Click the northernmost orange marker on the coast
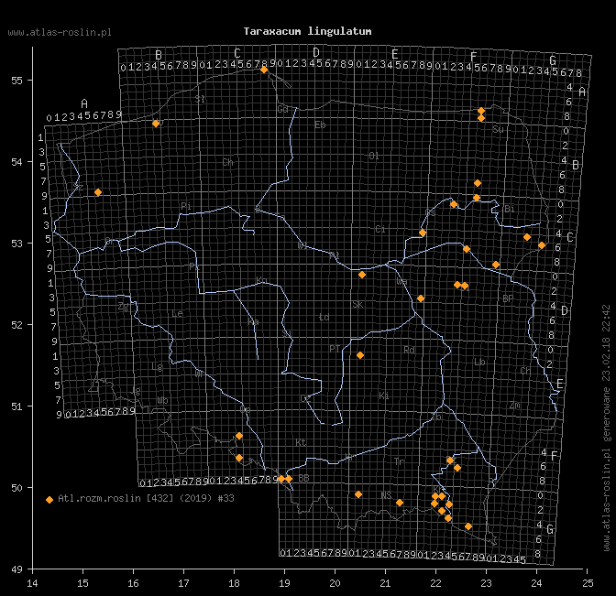This screenshot has width=616, height=596. [x=264, y=70]
